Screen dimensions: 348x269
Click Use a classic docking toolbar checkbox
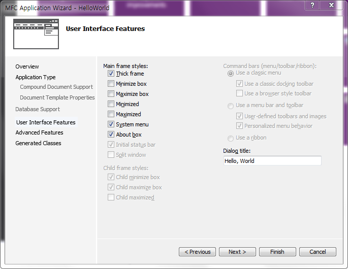[x=239, y=84]
